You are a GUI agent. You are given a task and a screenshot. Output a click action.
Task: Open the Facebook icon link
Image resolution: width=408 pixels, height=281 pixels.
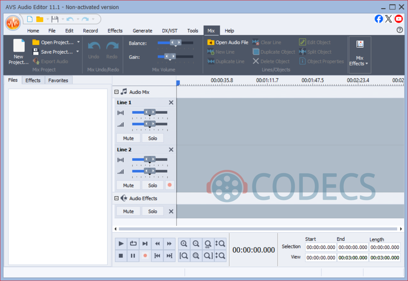379,19
